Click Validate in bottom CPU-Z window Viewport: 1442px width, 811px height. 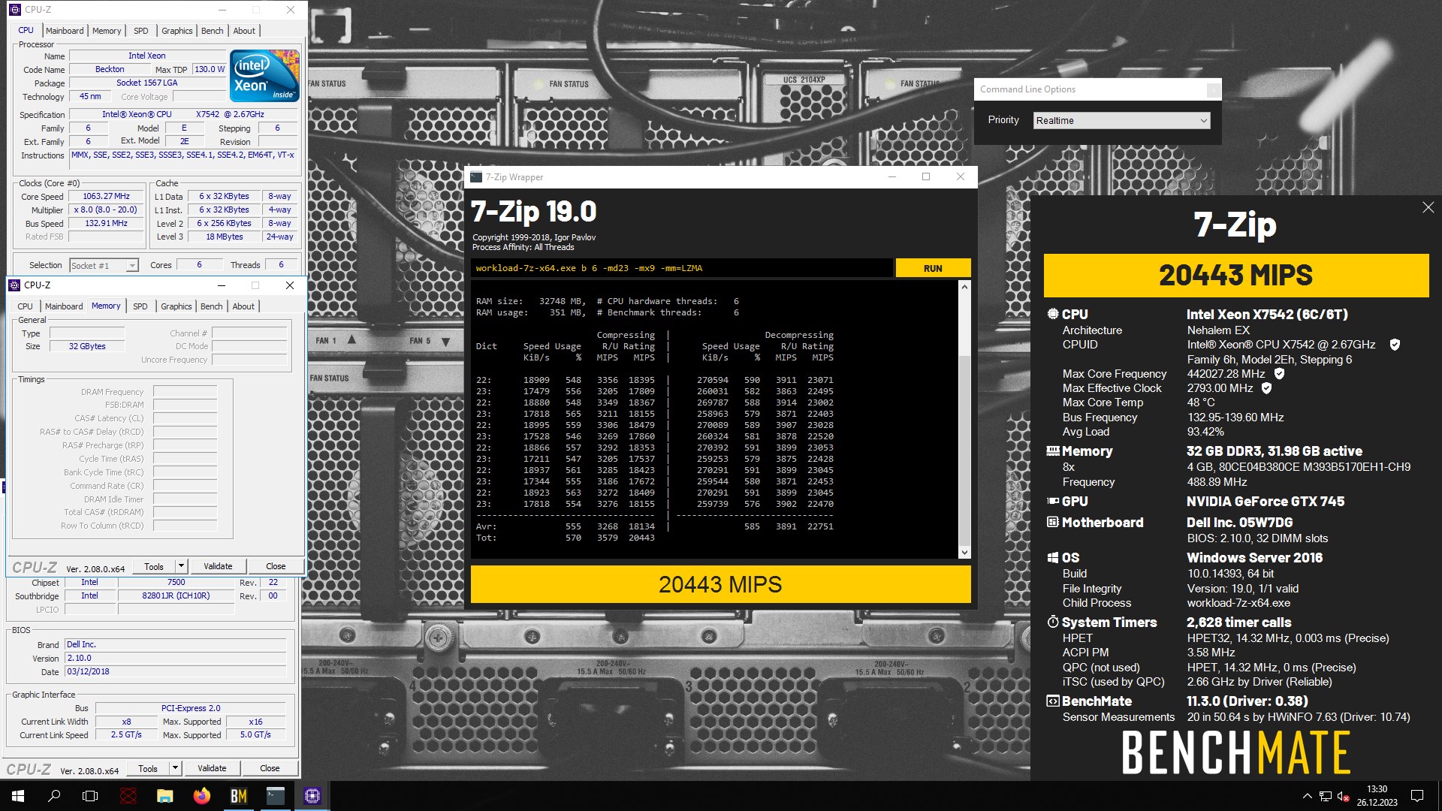212,768
